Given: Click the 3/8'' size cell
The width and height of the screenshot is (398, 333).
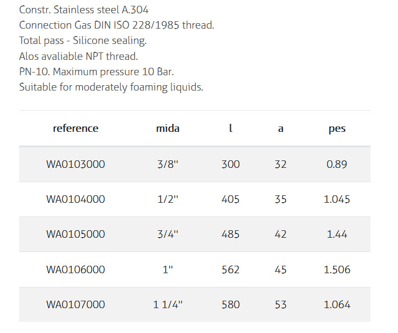Looking at the screenshot, I should [168, 164].
